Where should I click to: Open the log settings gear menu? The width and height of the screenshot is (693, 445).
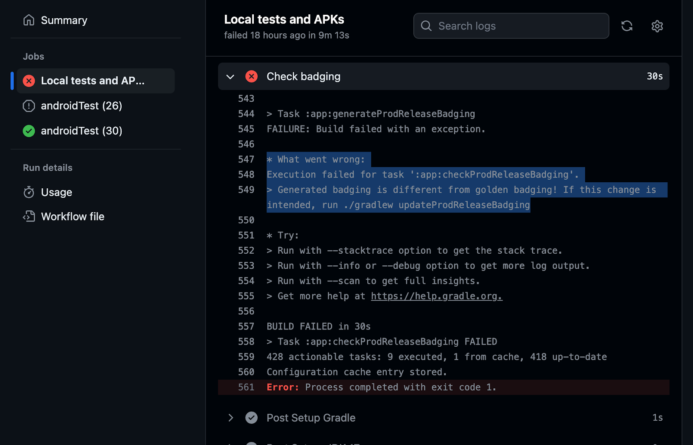(657, 26)
